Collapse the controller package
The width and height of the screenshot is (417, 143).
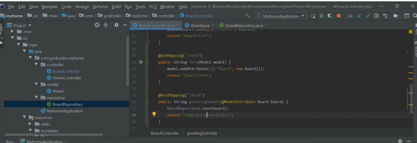point(36,65)
